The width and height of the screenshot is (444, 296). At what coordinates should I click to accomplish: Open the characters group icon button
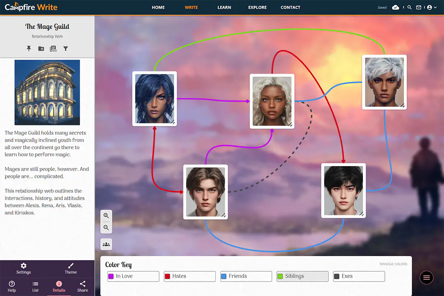[106, 244]
